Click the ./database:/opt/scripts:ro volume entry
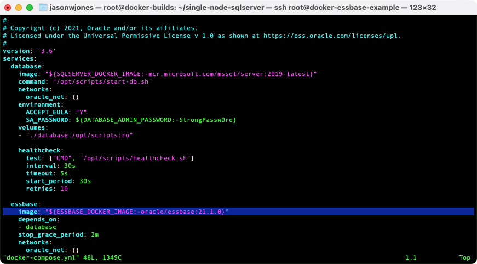477x264 pixels. (x=79, y=136)
